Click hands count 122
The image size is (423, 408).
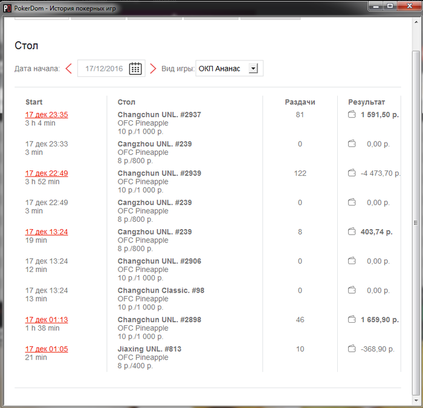pyautogui.click(x=300, y=173)
